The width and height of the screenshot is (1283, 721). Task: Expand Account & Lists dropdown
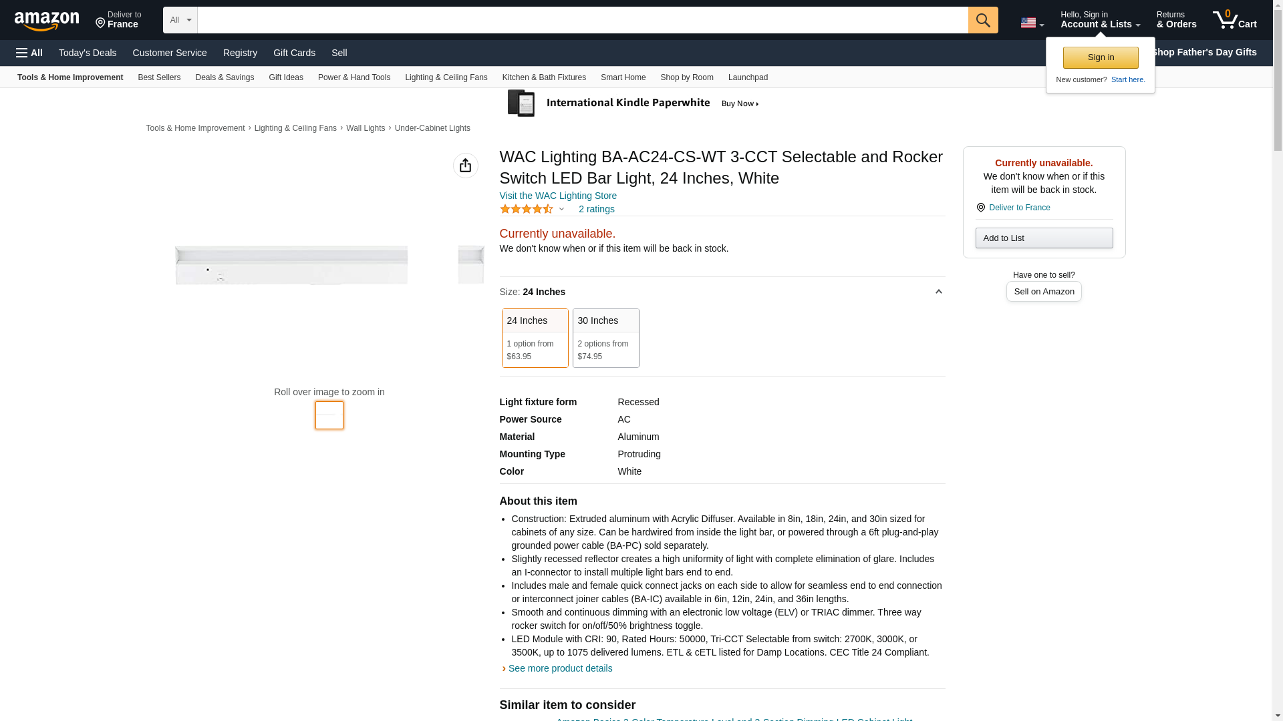click(1099, 20)
